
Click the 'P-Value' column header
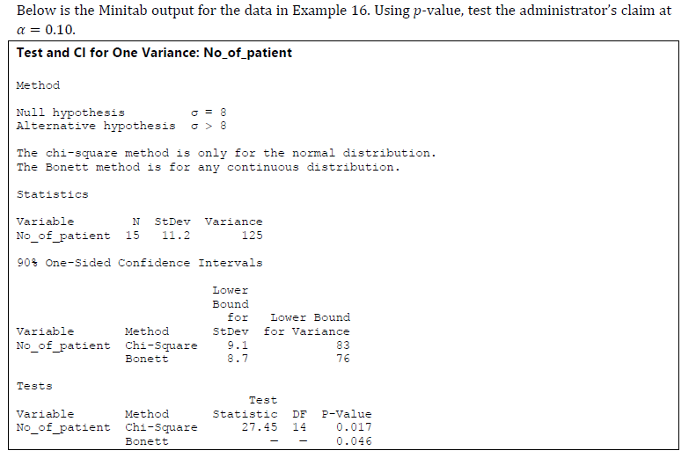[347, 414]
